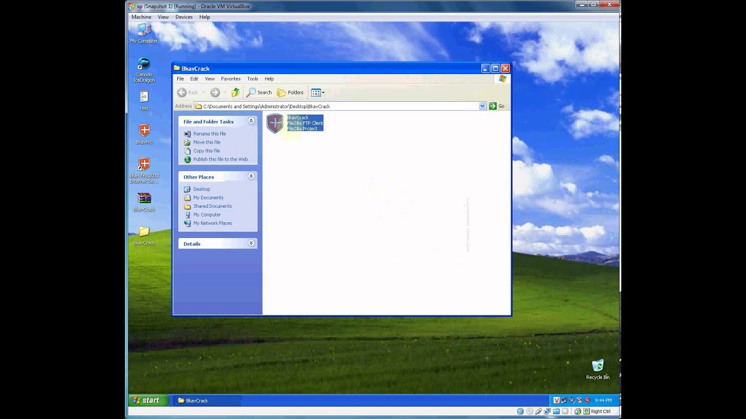Open VirtualBox Help menu
Viewport: 746px width, 419px height.
click(205, 17)
